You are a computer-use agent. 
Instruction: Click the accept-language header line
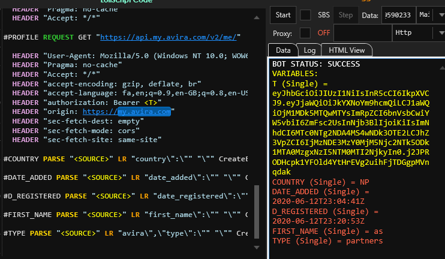click(x=130, y=93)
